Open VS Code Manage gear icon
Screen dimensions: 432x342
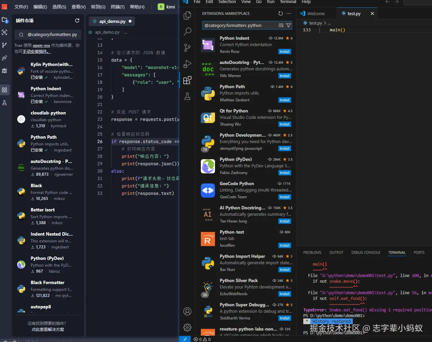click(187, 327)
